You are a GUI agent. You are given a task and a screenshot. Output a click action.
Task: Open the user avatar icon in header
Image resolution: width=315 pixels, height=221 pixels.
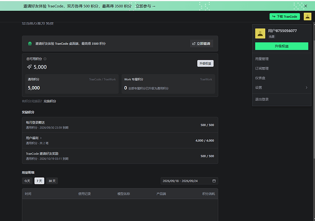[307, 16]
